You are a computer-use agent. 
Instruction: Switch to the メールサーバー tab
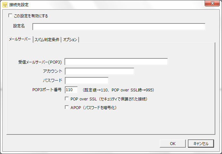point(20,39)
